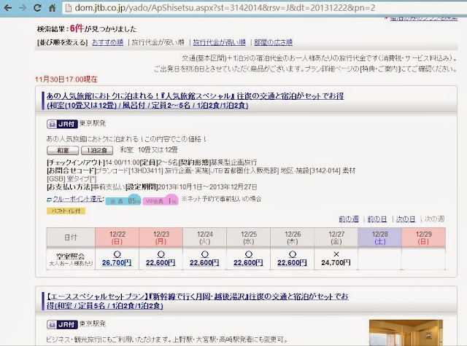Open クルーポイント還元 link
The height and width of the screenshot is (346, 467).
78,199
